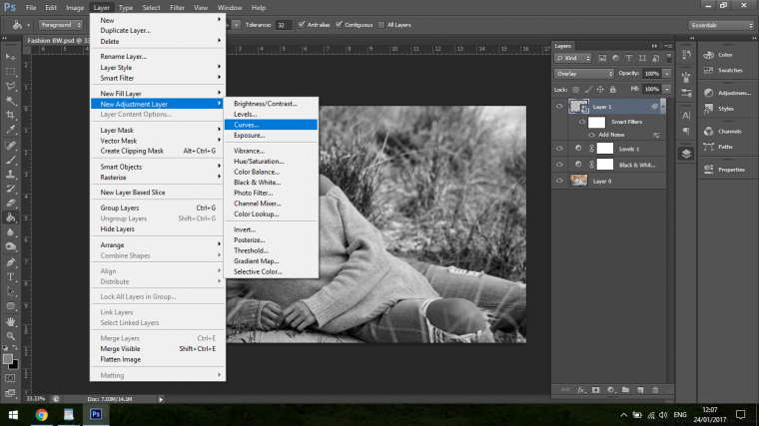
Task: Click Flatten Image in Layer menu
Action: (158, 359)
